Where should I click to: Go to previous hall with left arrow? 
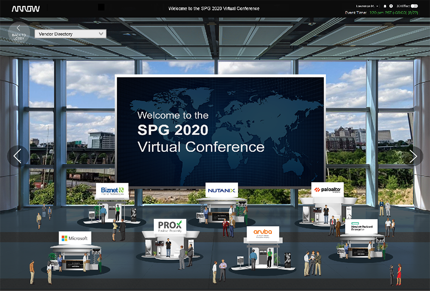pyautogui.click(x=18, y=156)
